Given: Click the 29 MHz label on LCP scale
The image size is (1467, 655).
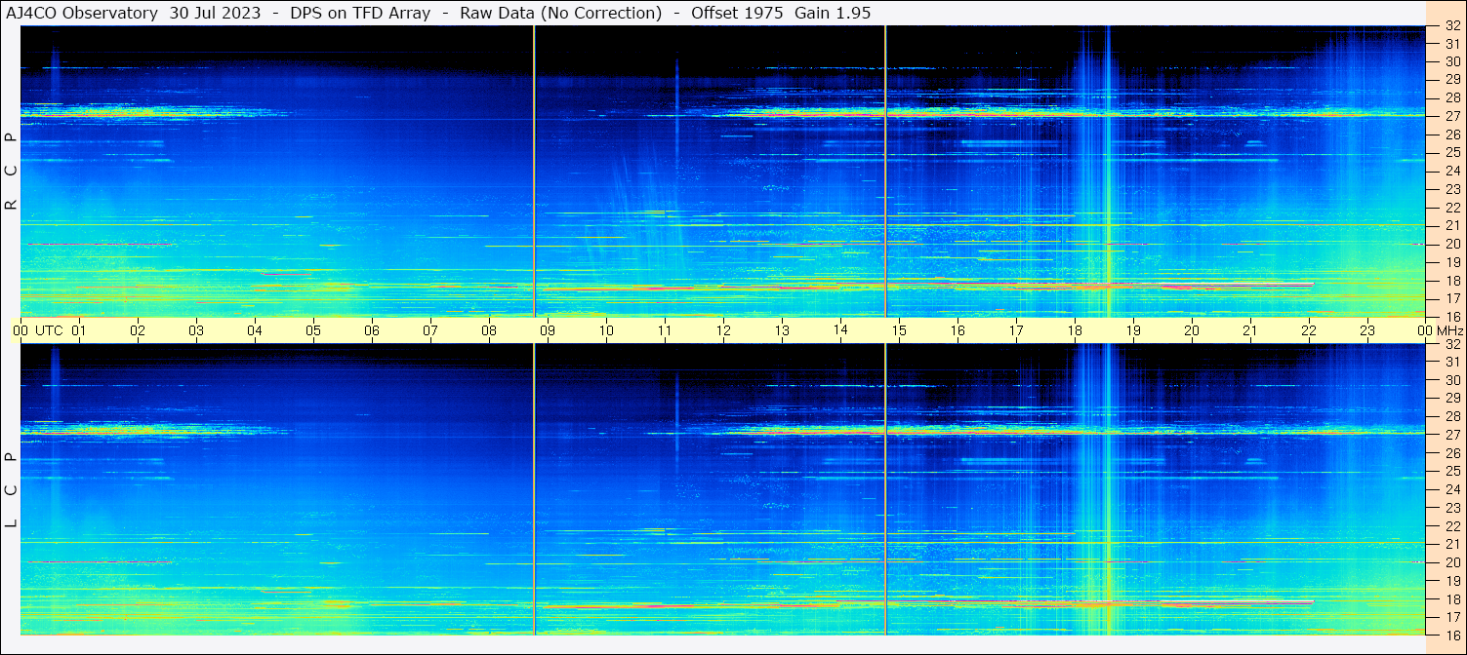Looking at the screenshot, I should (1451, 399).
